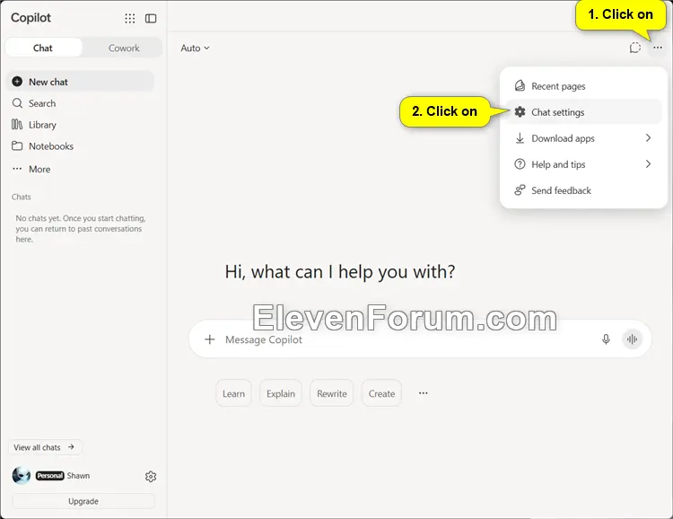673x519 pixels.
Task: Expand the Download apps submenu chevron
Action: (x=648, y=138)
